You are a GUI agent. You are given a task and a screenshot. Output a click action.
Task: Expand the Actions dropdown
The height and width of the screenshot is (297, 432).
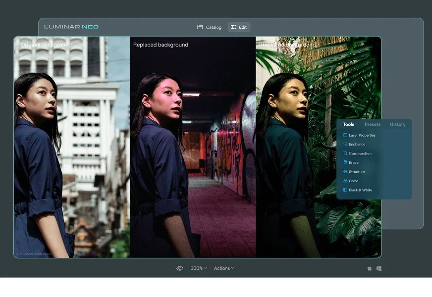(223, 268)
